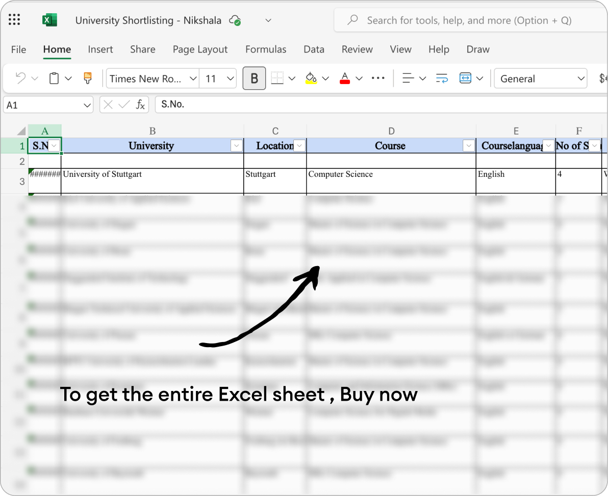Open the Page Layout tab
Screen dimensions: 608x496
200,49
